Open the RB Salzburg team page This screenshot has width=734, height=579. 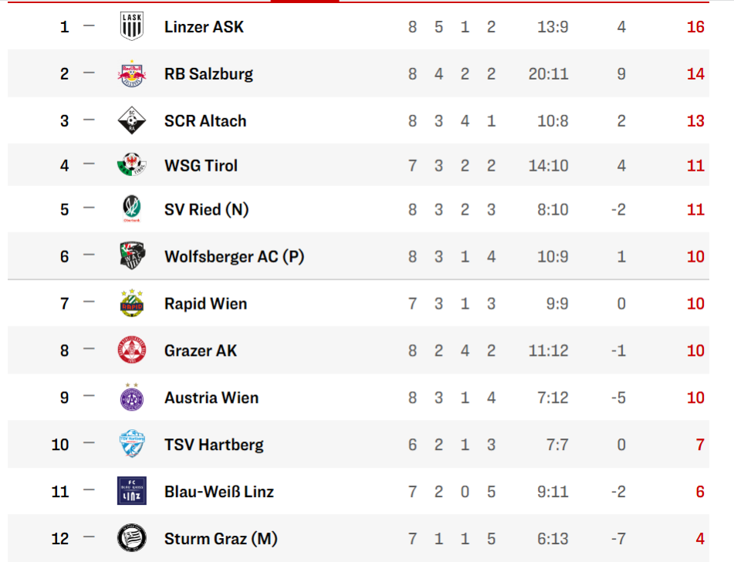(208, 74)
